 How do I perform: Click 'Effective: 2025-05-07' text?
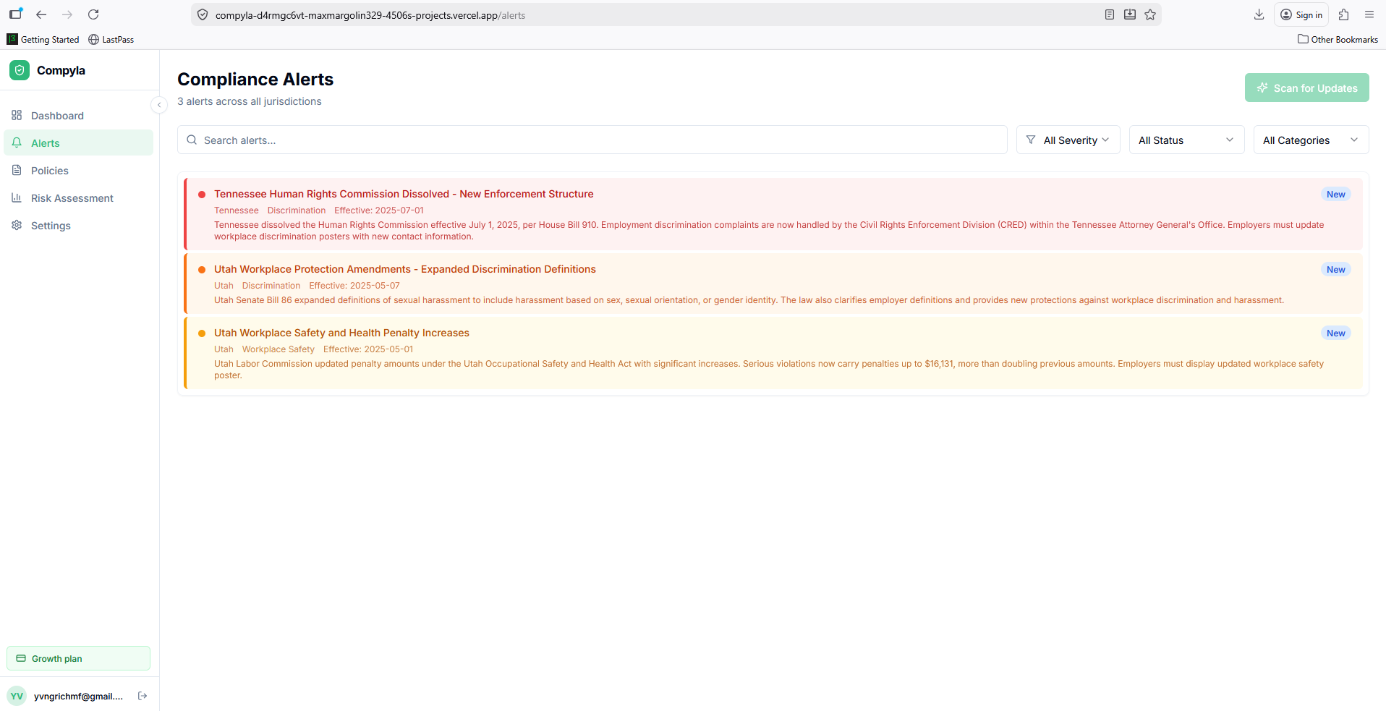point(354,286)
